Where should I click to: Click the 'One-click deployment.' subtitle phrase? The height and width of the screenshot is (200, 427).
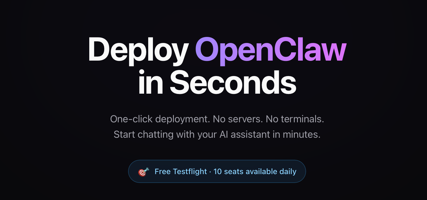[160, 119]
